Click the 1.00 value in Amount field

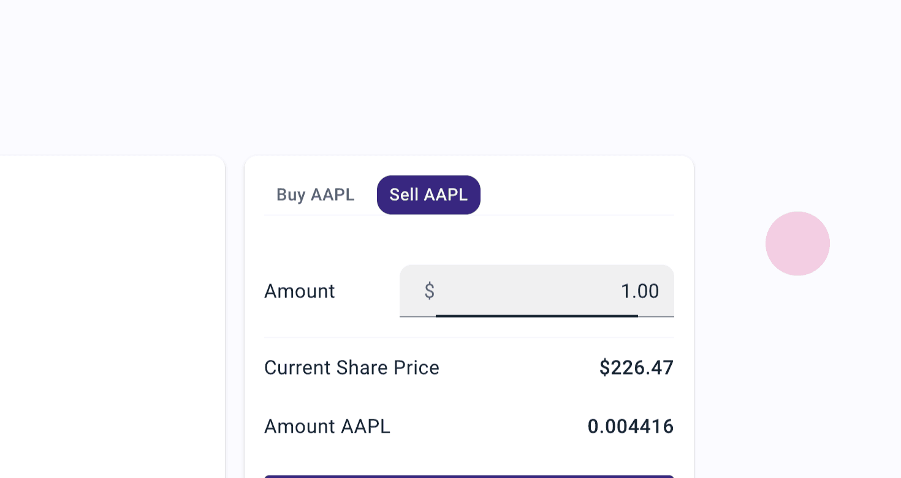pyautogui.click(x=640, y=291)
